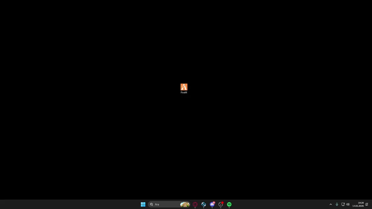
Task: Click the microphone tray icon
Action: tap(337, 204)
